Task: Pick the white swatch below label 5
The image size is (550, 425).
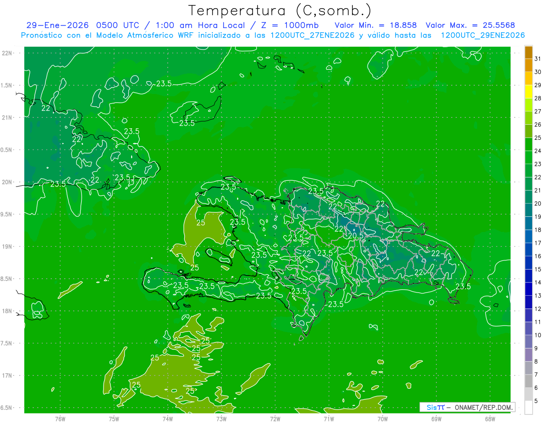Action: pos(529,408)
